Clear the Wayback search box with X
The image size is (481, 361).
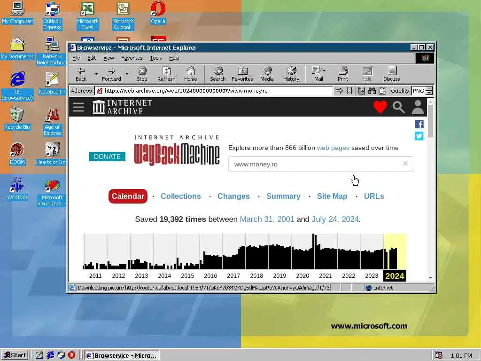(405, 164)
